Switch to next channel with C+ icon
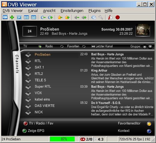Viewport: 156px width, 143px height. (50, 17)
